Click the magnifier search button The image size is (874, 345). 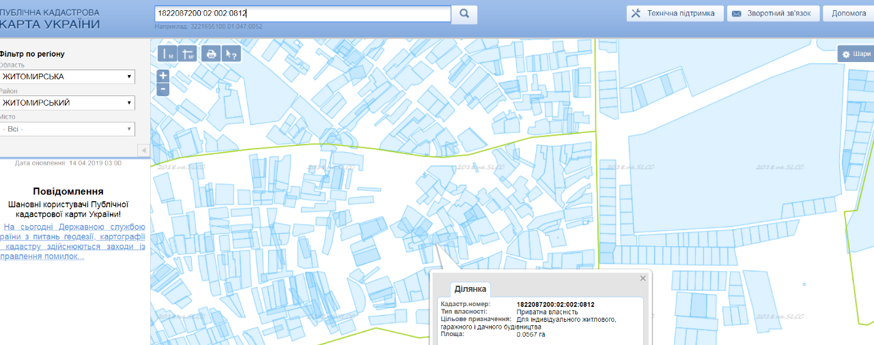click(464, 14)
